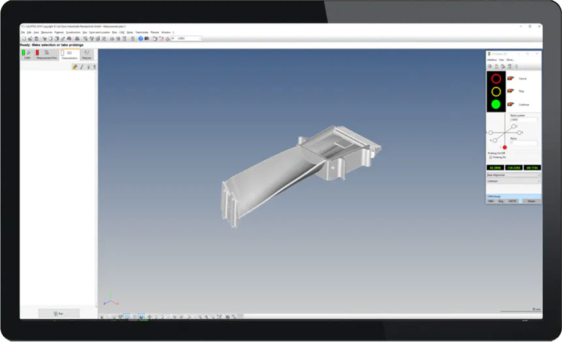Click the Cancel hand icon
Viewport: 562px width, 342px height.
coord(510,78)
